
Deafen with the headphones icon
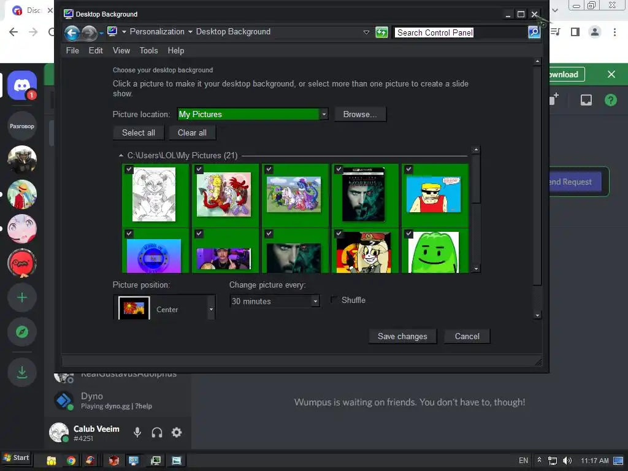(x=157, y=432)
